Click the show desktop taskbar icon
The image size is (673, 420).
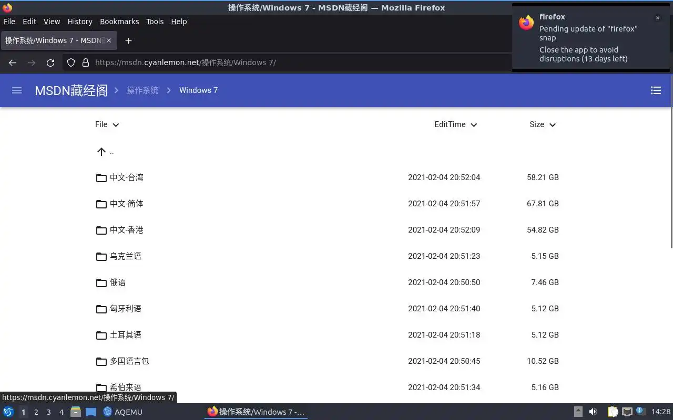[x=91, y=412]
